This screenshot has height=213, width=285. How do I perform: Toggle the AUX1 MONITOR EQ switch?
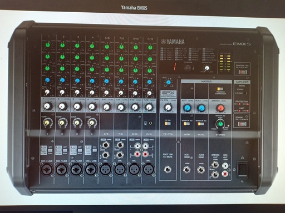tap(186, 124)
